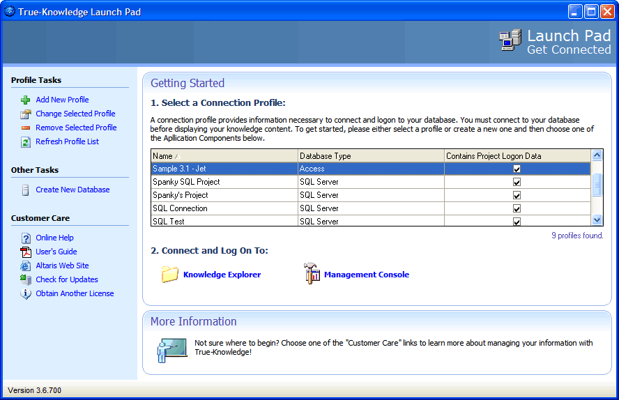Select the SQL Connection profile row
Screen dimensions: 619x400
click(x=371, y=208)
